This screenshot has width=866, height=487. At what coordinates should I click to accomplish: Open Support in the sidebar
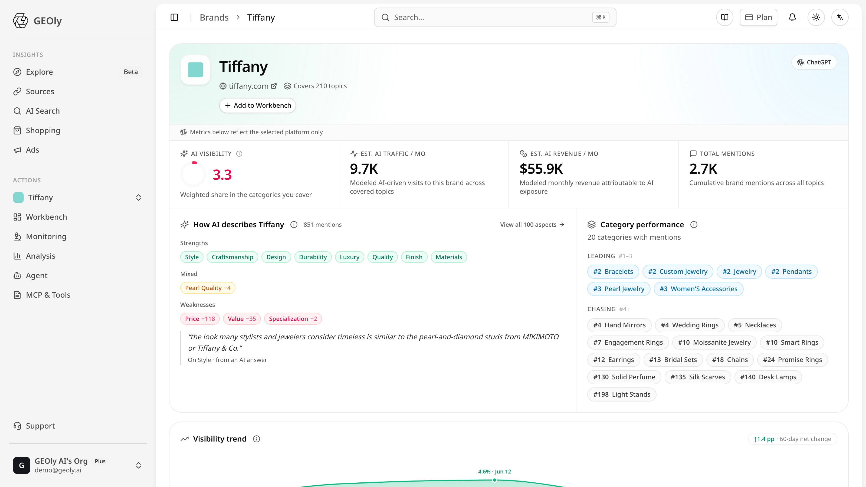[78, 426]
